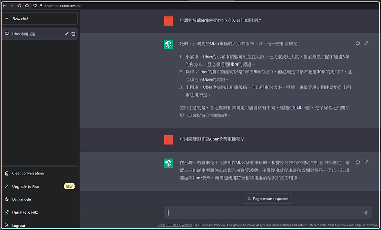Click the answer paragraph starting 在台灣，遊覽車
The height and width of the screenshot is (230, 381).
tap(265, 170)
